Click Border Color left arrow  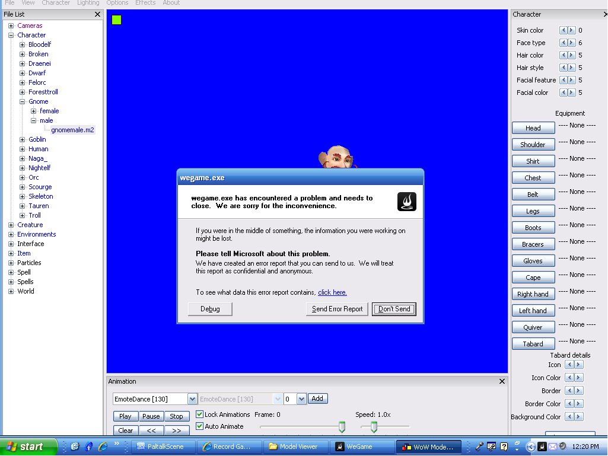[x=569, y=404]
